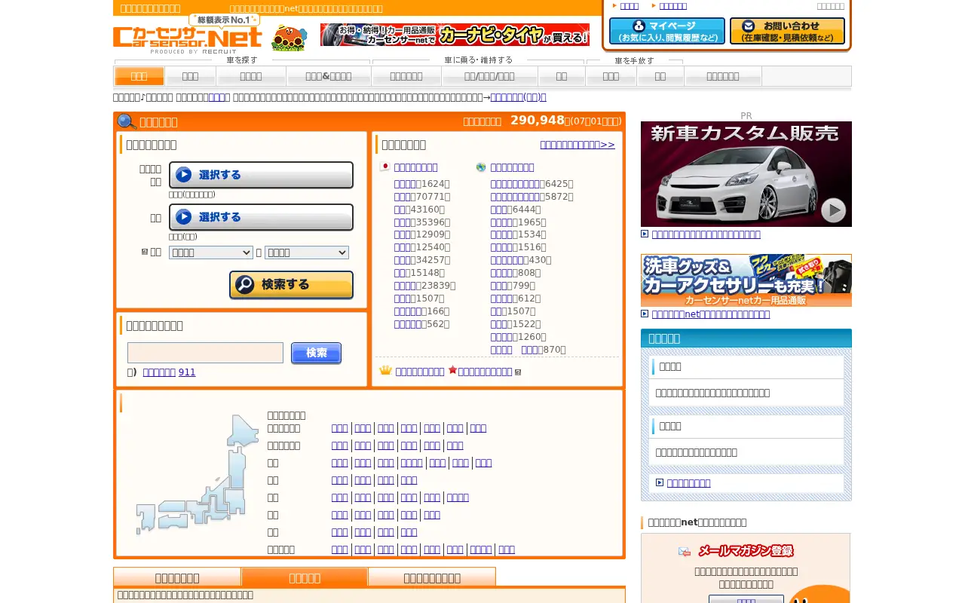
Task: Click the help icon left of dropdowns
Action: coord(145,252)
